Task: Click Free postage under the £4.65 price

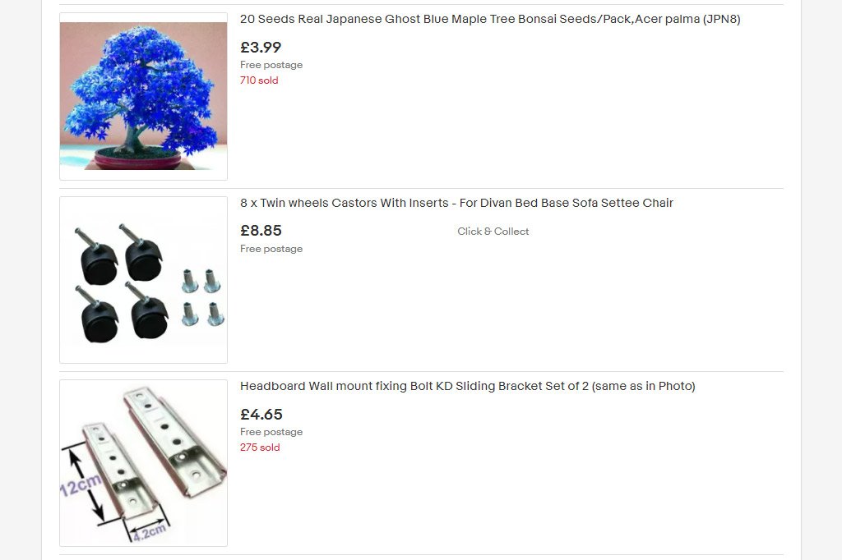Action: pyautogui.click(x=271, y=432)
